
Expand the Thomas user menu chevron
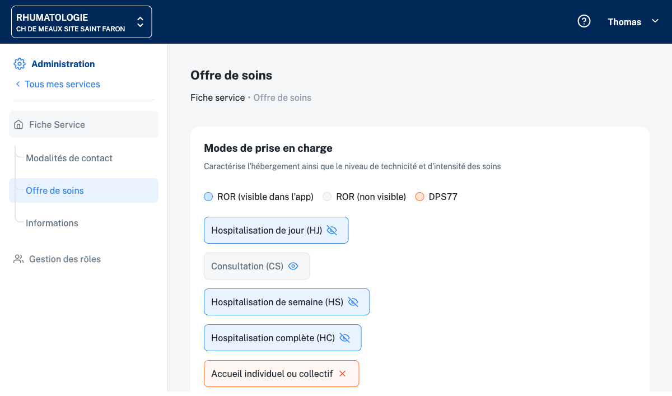[655, 21]
